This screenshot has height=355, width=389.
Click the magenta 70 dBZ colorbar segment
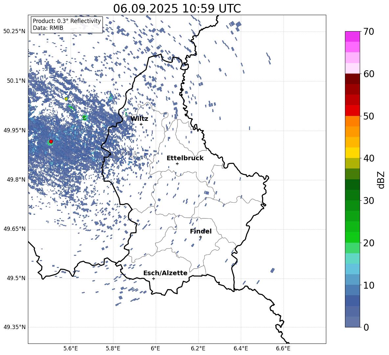pyautogui.click(x=352, y=36)
